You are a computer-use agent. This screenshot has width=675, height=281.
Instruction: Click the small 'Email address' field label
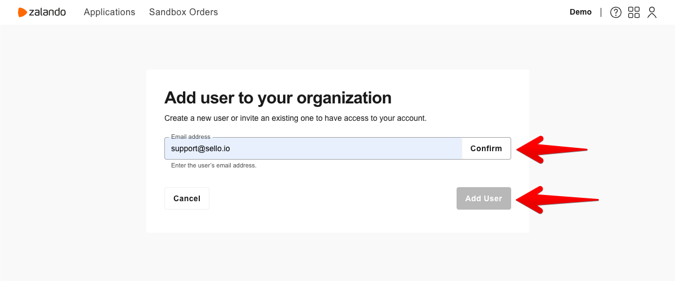click(x=191, y=137)
